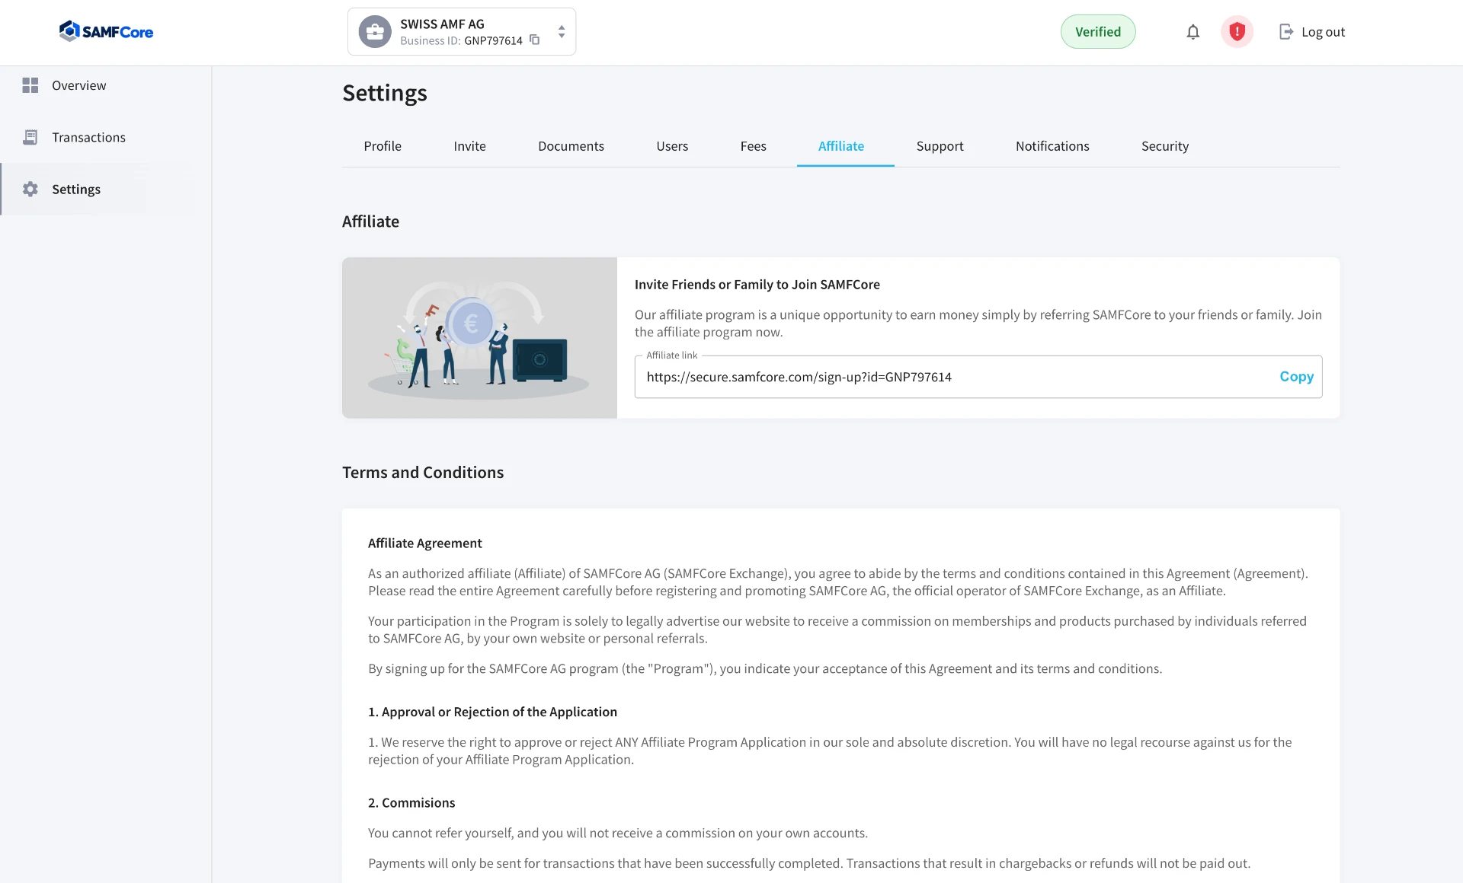Screen dimensions: 1463x883
Task: Copy the Business ID with the copy icon
Action: tap(535, 40)
